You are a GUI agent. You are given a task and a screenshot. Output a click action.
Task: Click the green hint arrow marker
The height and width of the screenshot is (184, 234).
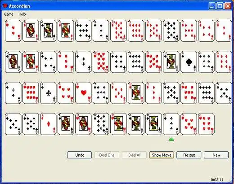click(x=171, y=140)
